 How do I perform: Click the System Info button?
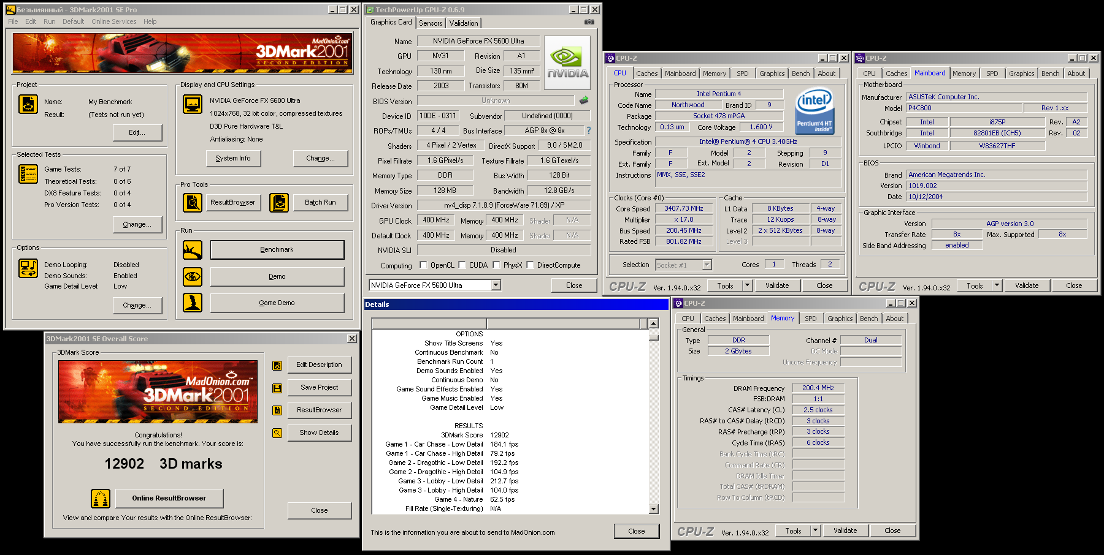[x=232, y=158]
